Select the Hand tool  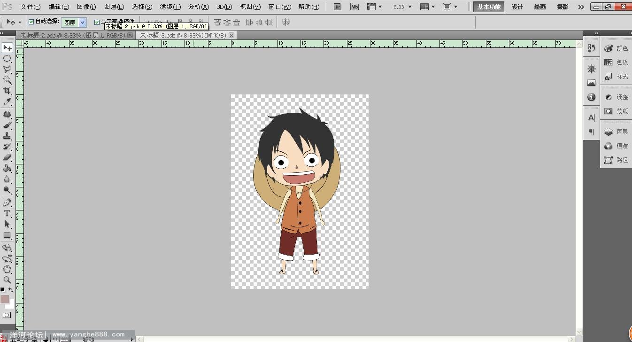click(7, 269)
